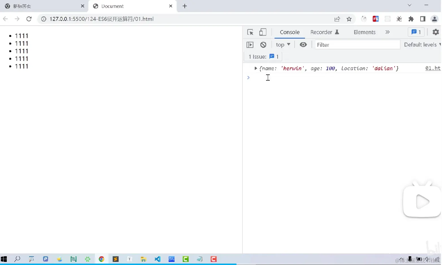The height and width of the screenshot is (265, 442).
Task: Toggle the browser side panel
Action: pyautogui.click(x=423, y=19)
